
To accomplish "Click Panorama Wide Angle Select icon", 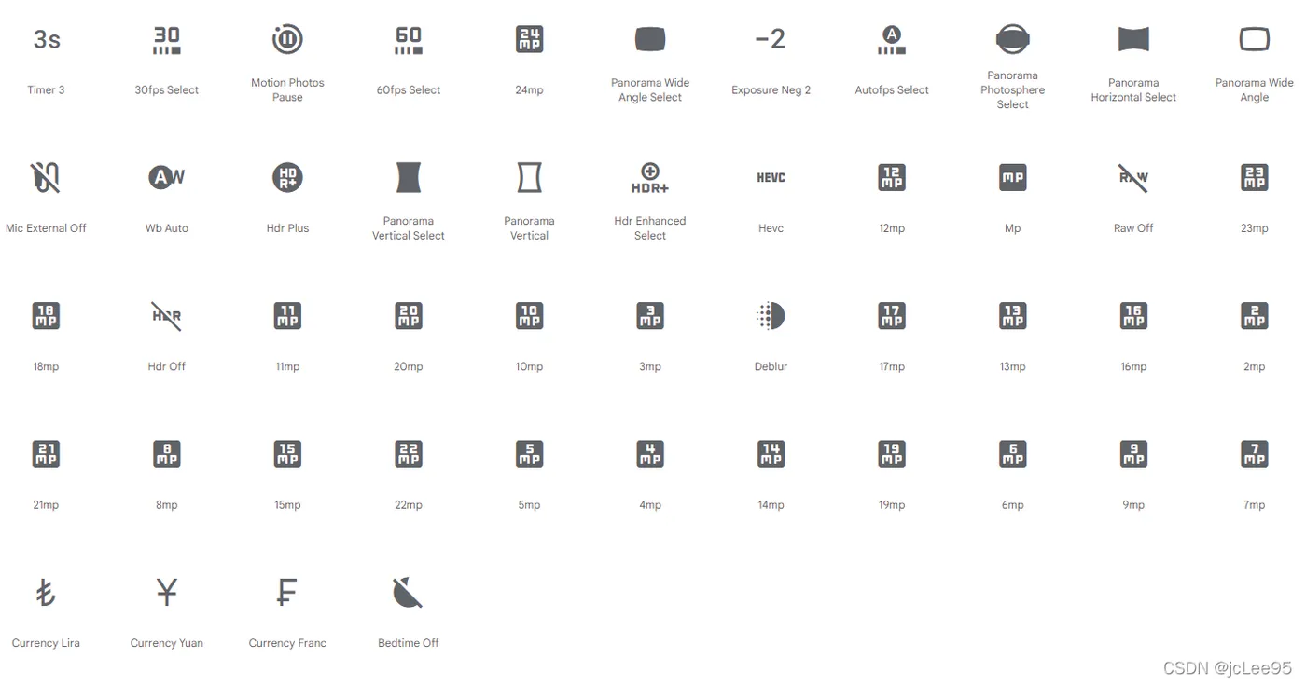I will (x=650, y=39).
